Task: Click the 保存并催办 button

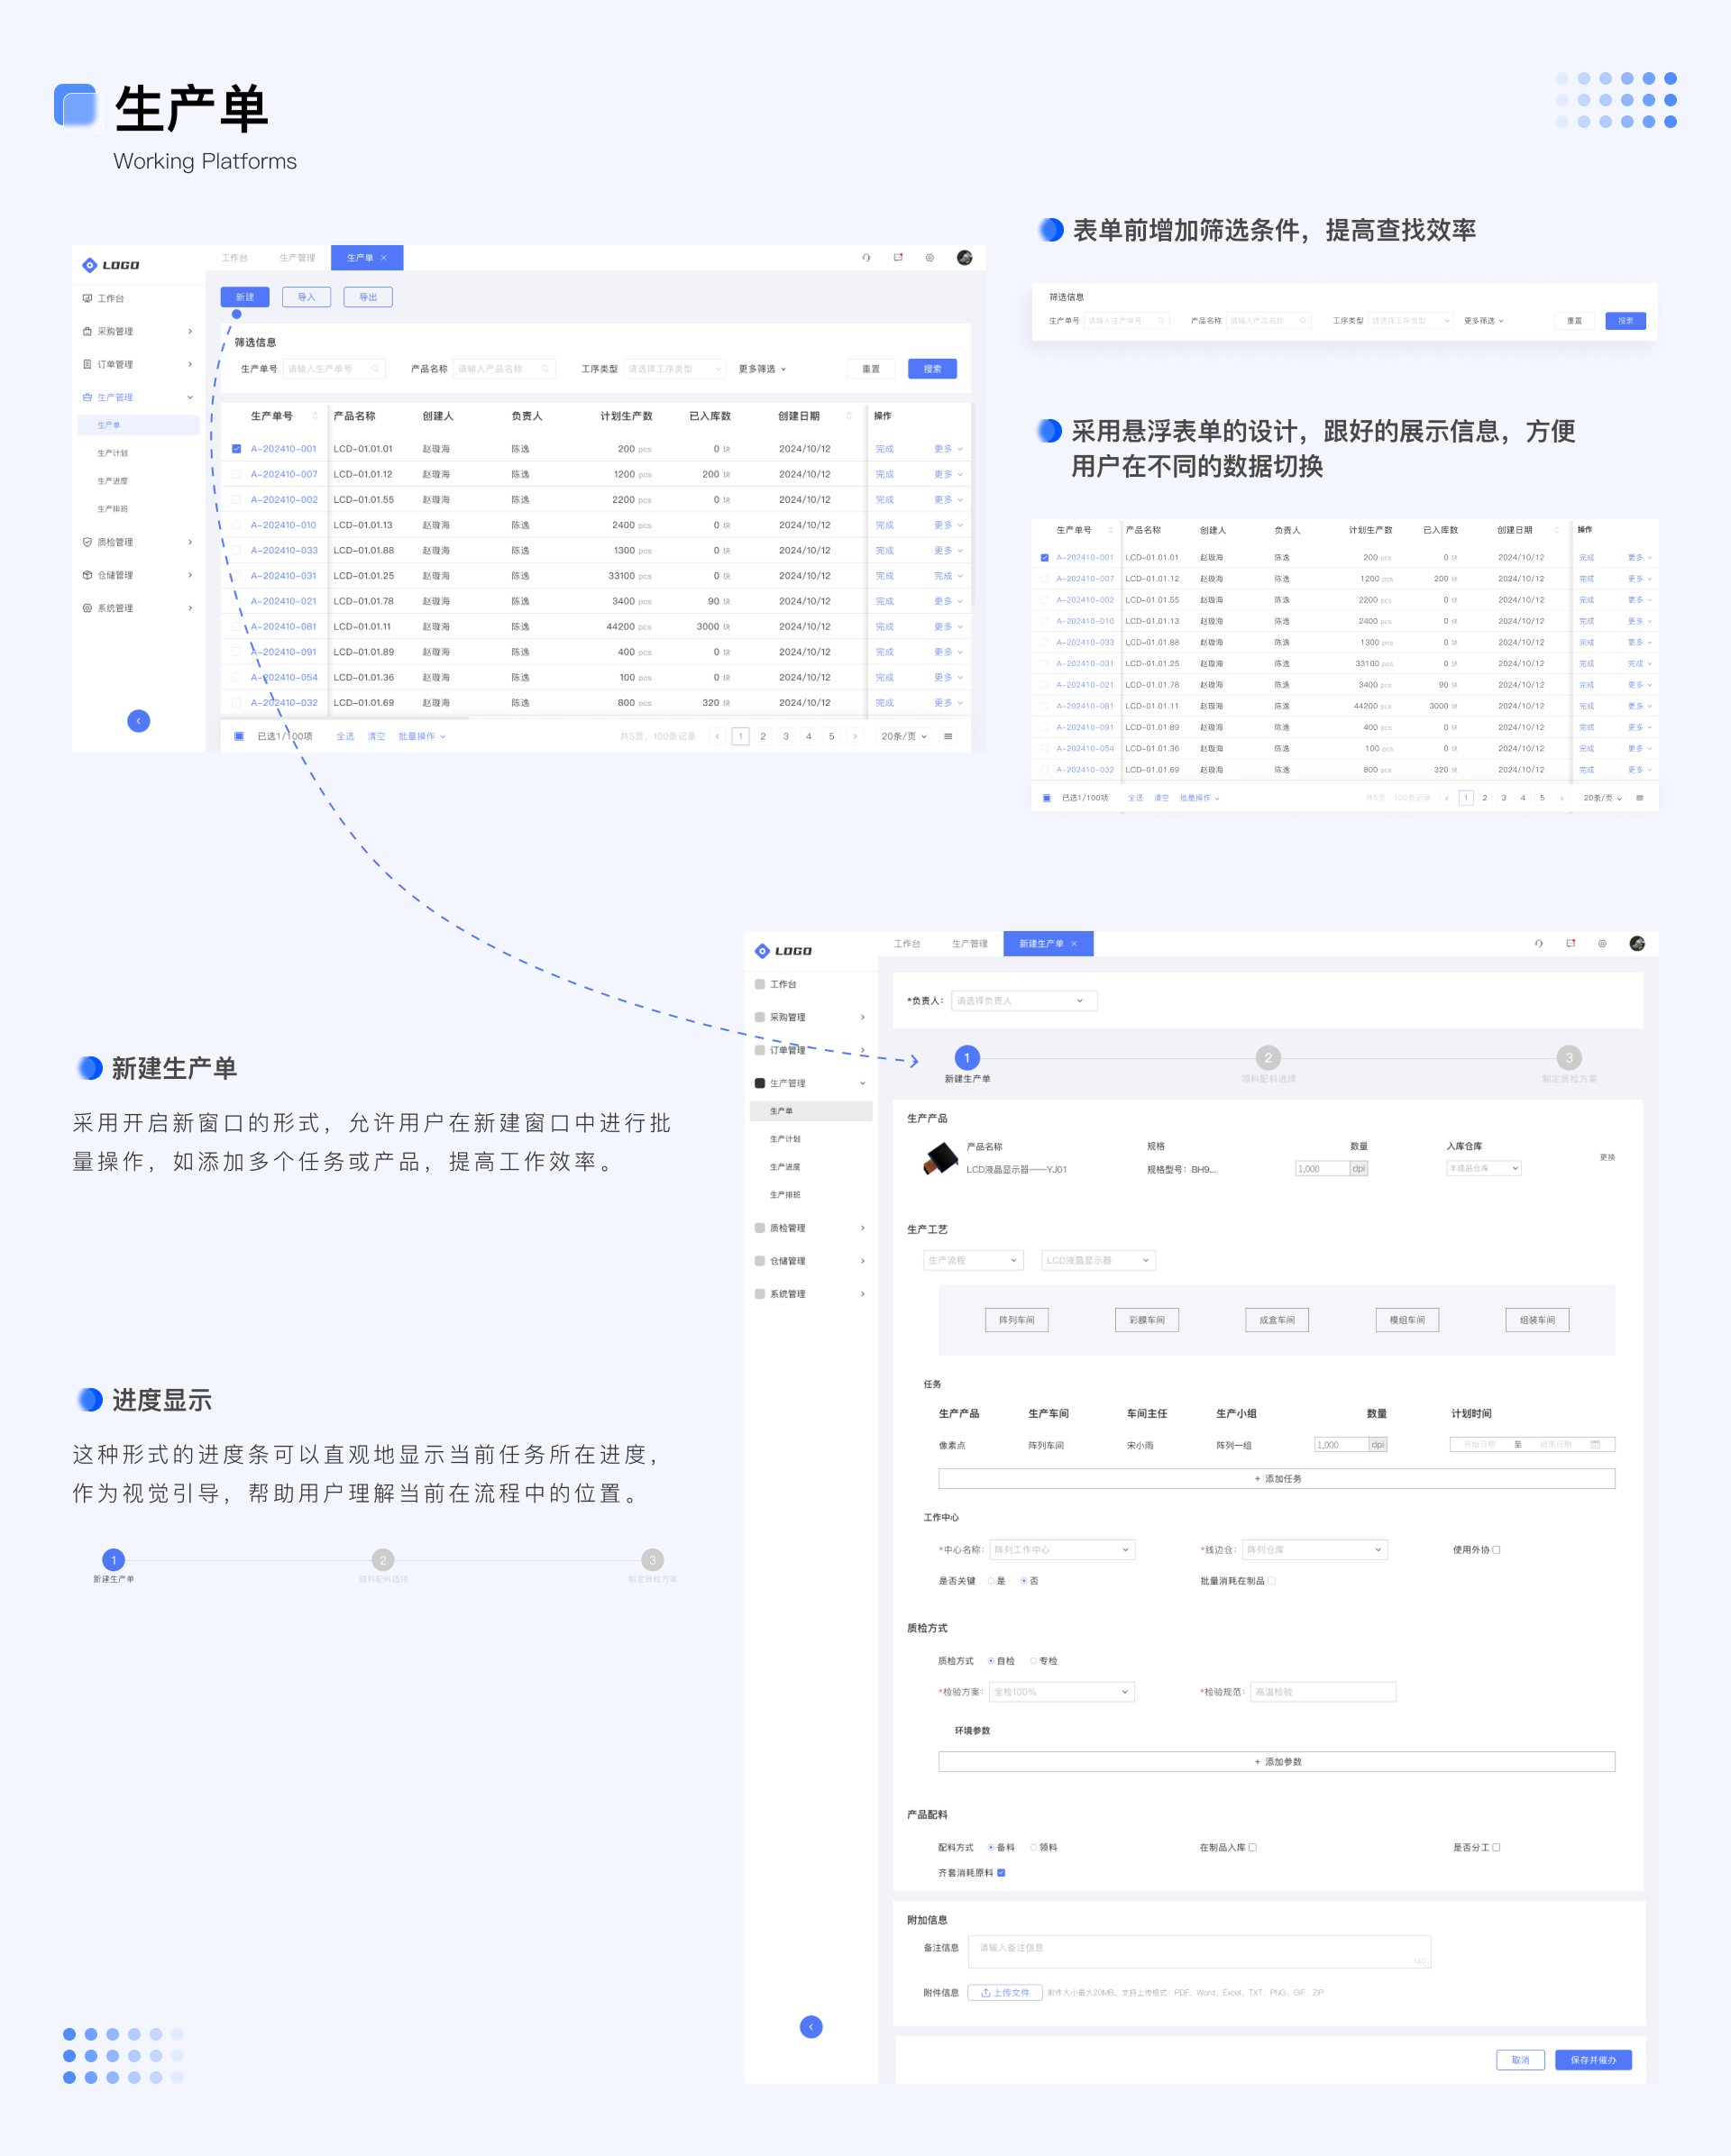Action: coord(1592,2060)
